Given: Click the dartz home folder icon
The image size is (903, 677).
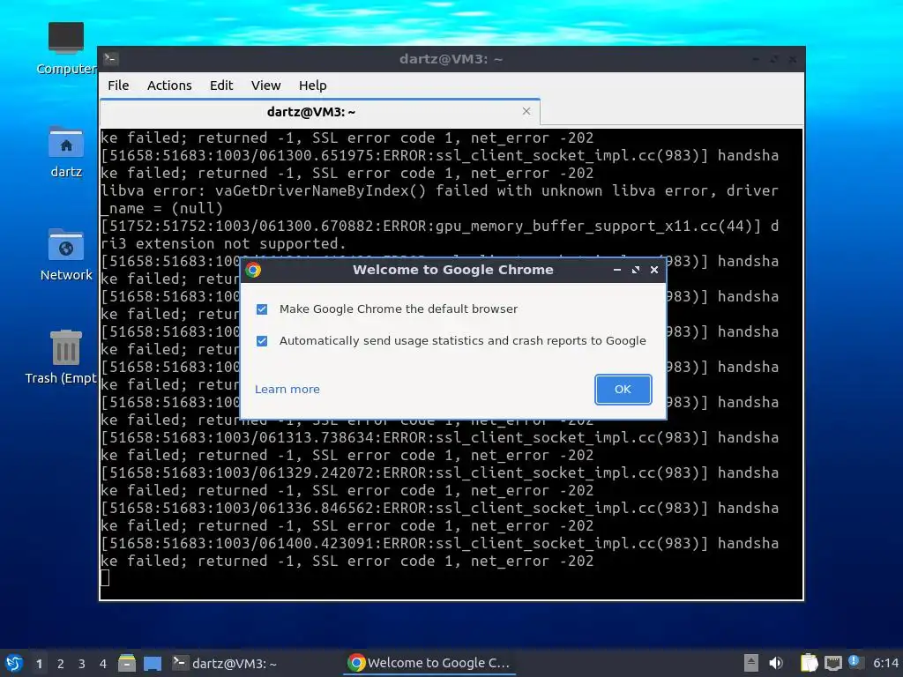Looking at the screenshot, I should click(x=66, y=152).
